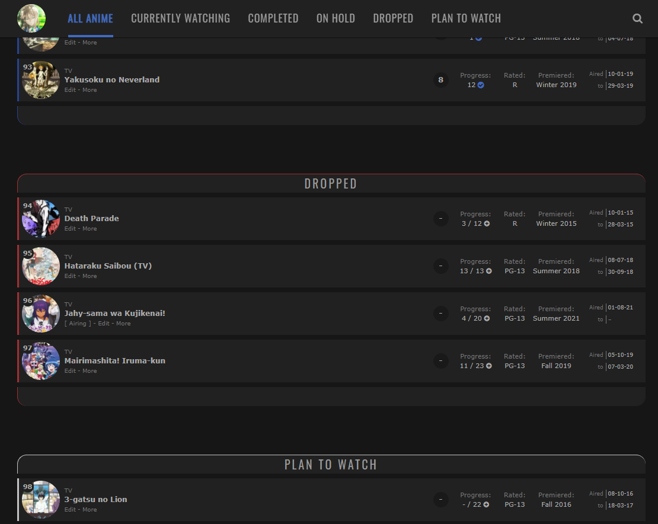Image resolution: width=658 pixels, height=524 pixels.
Task: Click the Mairimashita! Iruma-kun cover thumbnail
Action: click(41, 361)
